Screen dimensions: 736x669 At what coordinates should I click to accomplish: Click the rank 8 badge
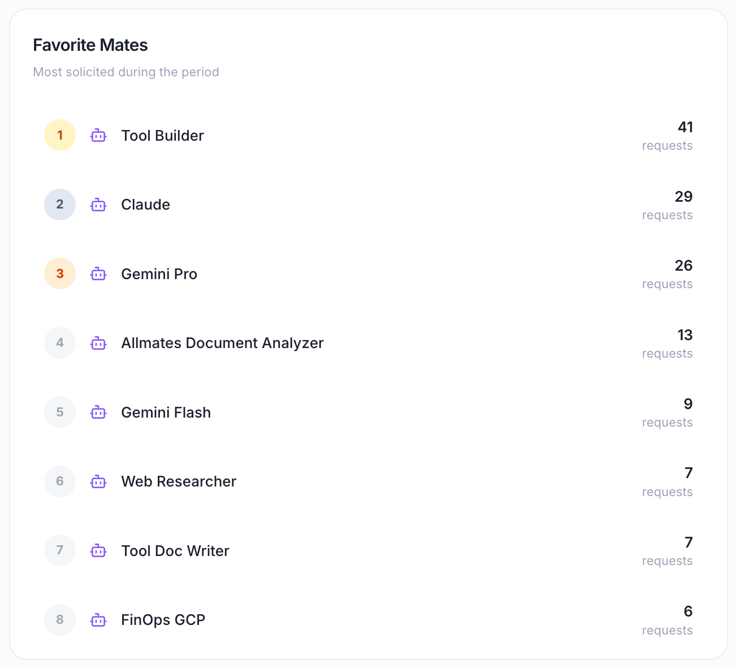(60, 620)
